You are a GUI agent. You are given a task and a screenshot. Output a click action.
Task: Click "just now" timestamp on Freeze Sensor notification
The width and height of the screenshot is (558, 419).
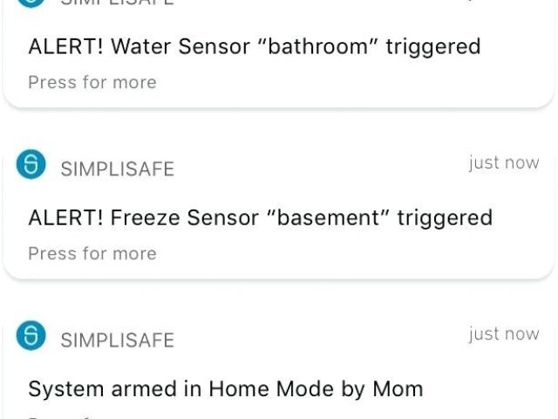[x=503, y=163]
